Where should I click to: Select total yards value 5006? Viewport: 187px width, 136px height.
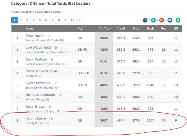click(x=104, y=38)
